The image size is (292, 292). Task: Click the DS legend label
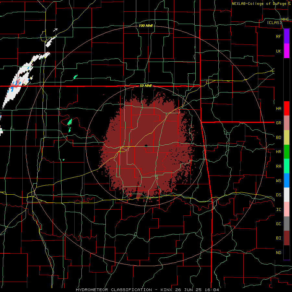pyautogui.click(x=278, y=195)
